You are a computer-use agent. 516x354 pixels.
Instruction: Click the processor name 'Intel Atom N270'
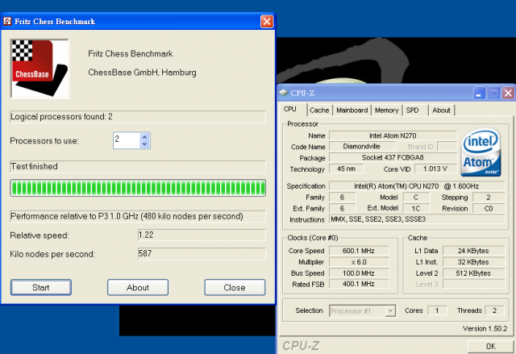tap(393, 135)
